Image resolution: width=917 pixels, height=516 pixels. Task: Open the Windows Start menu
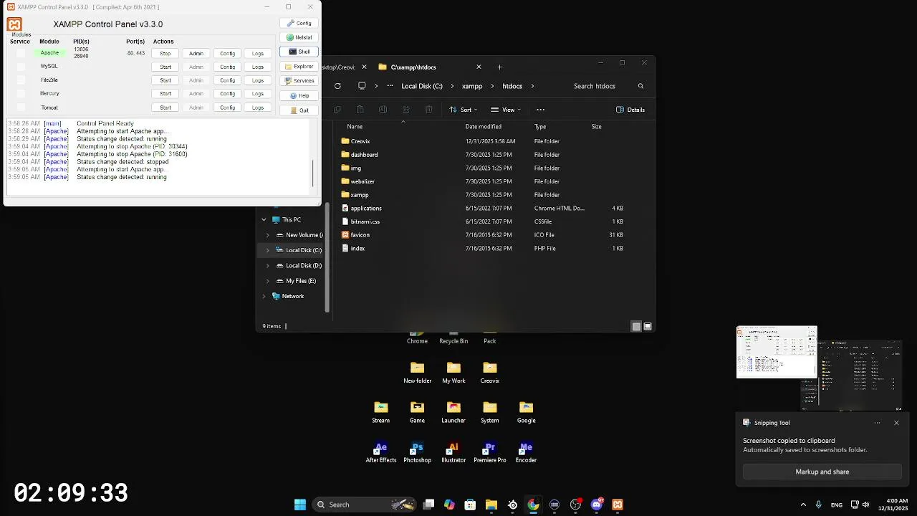point(300,505)
